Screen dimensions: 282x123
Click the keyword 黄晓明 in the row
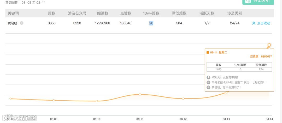coord(13,23)
